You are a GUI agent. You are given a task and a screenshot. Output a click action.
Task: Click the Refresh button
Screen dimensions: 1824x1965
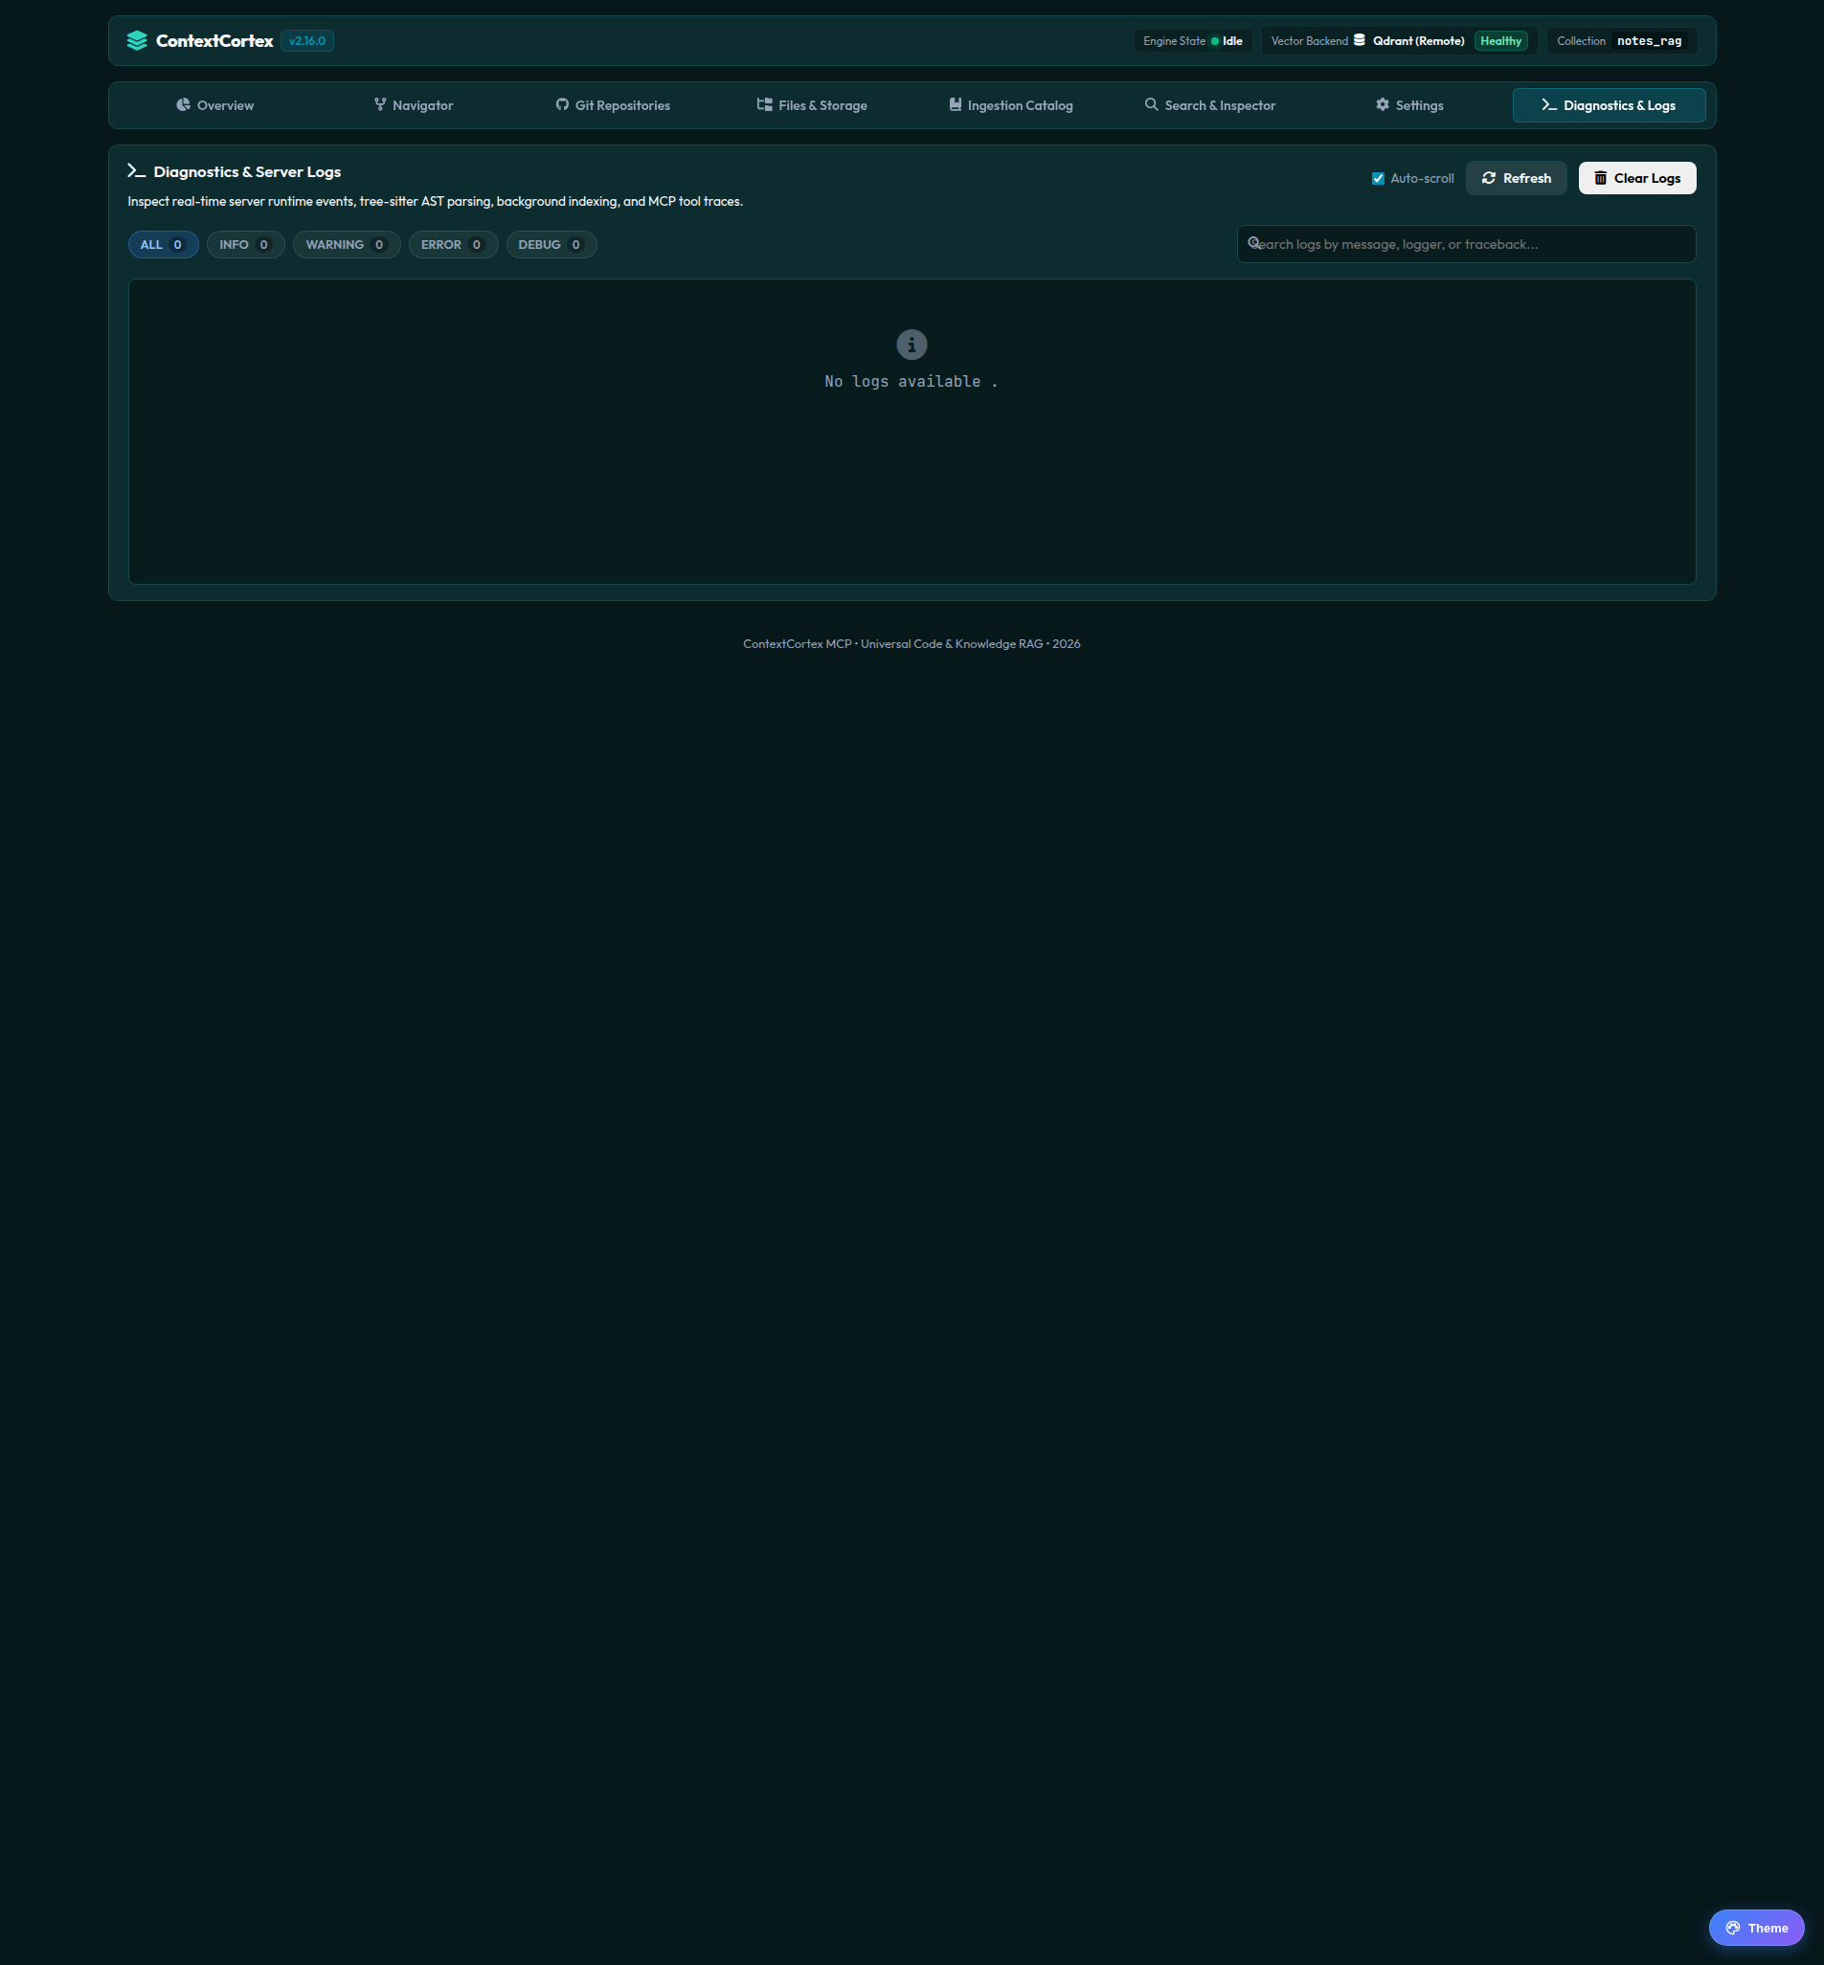tap(1516, 179)
